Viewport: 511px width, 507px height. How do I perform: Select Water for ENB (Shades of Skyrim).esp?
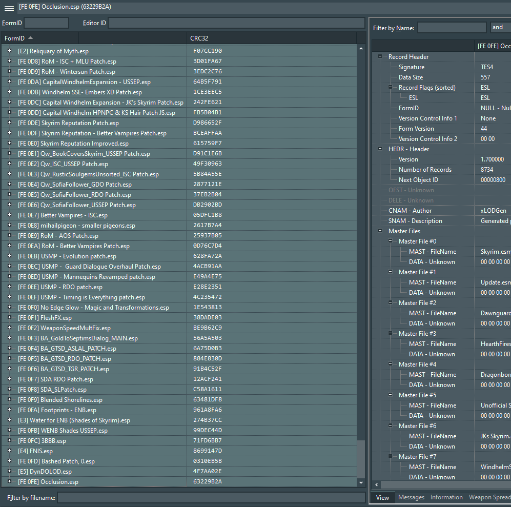(x=179, y=420)
